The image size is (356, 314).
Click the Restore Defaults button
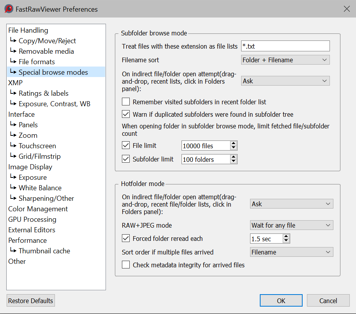pyautogui.click(x=31, y=301)
